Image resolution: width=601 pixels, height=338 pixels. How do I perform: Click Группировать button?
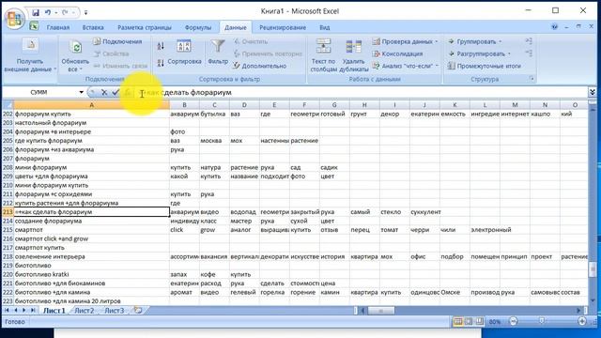click(x=475, y=41)
